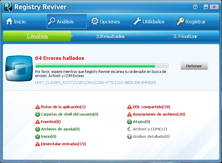The height and width of the screenshot is (163, 222).
Task: Click the Registry Reviver title text
Action: pyautogui.click(x=41, y=7)
